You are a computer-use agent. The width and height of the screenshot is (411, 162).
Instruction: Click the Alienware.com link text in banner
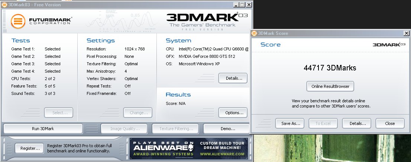click(x=222, y=154)
